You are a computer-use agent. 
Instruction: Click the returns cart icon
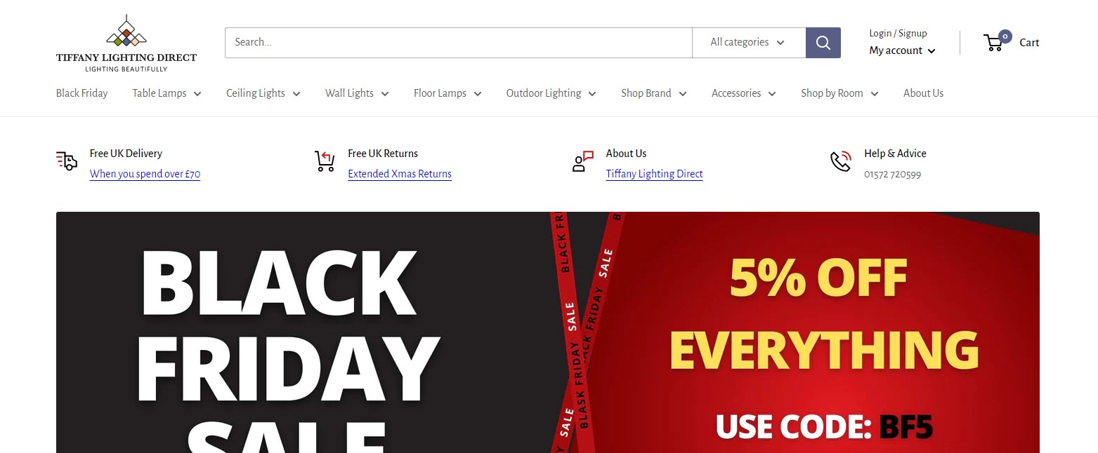(325, 161)
